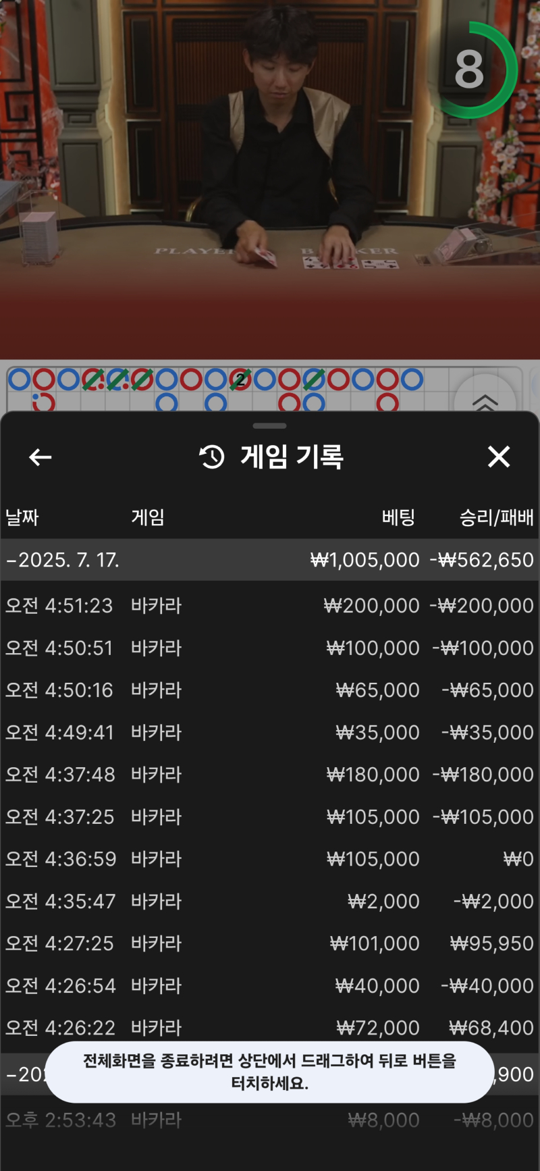
Task: Select the 오전 4:50:16 ₩65,000 bet row
Action: coord(270,690)
